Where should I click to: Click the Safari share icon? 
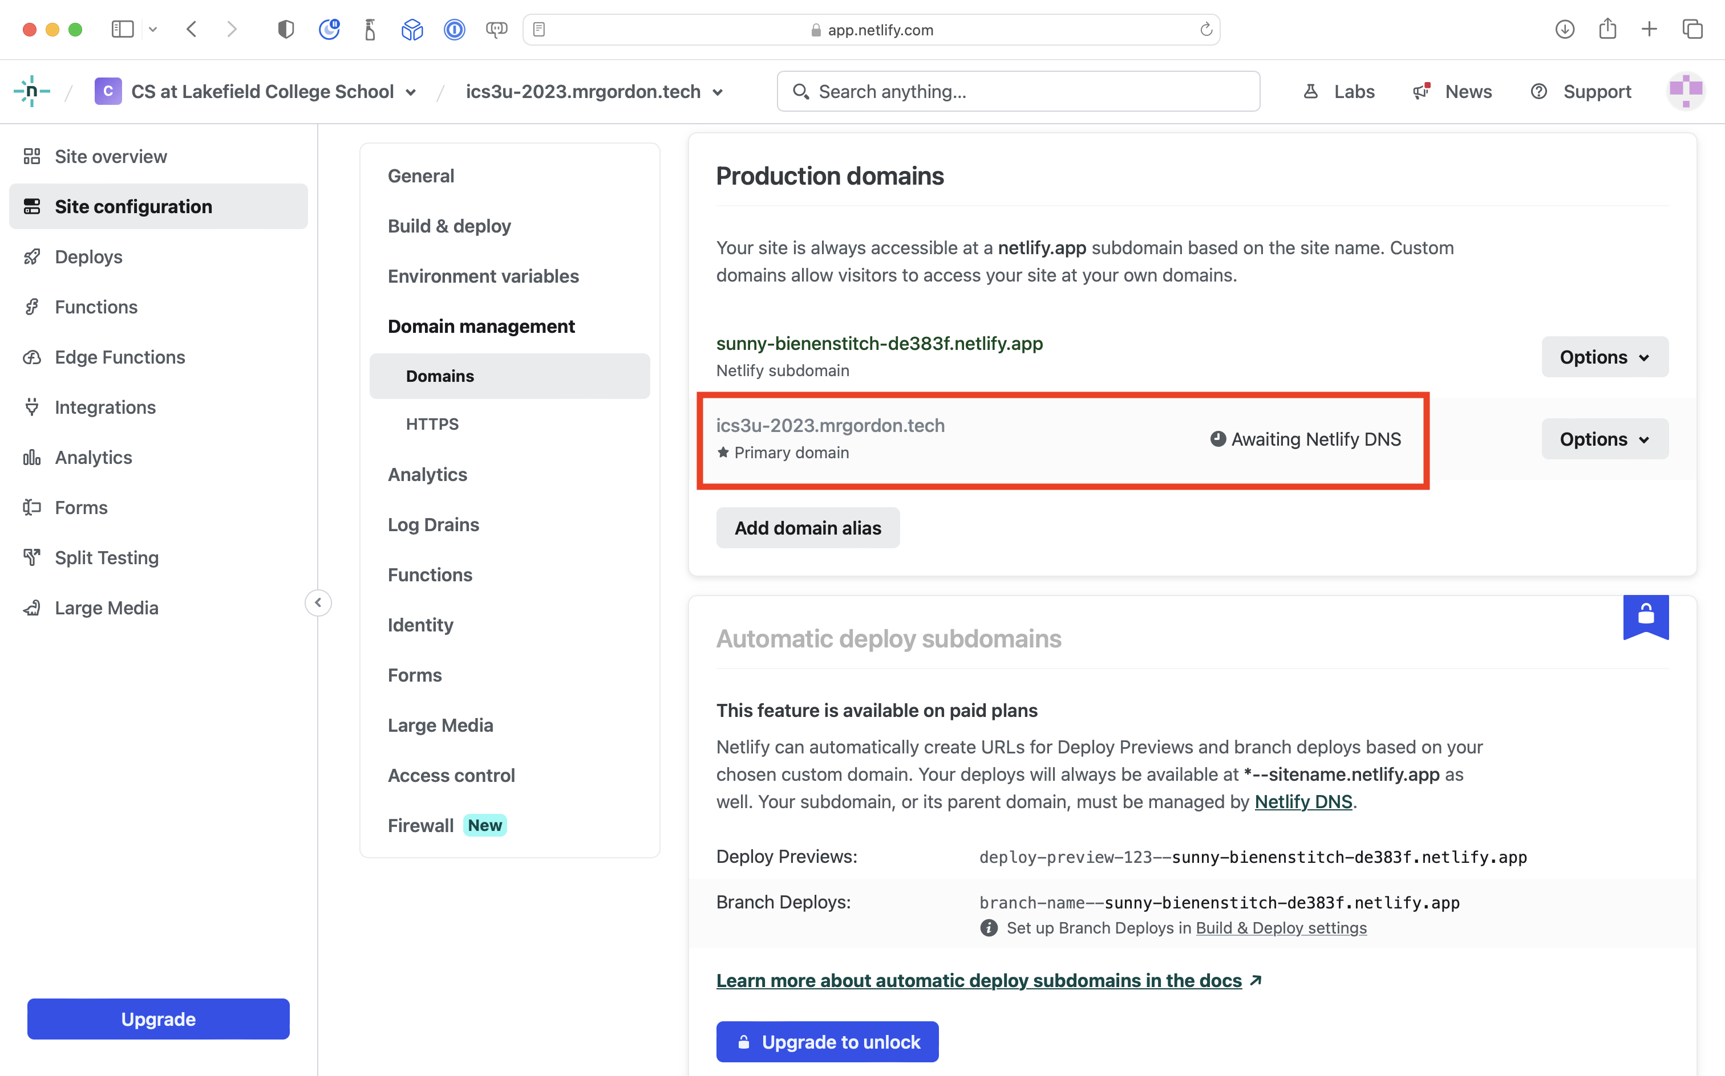[1607, 28]
